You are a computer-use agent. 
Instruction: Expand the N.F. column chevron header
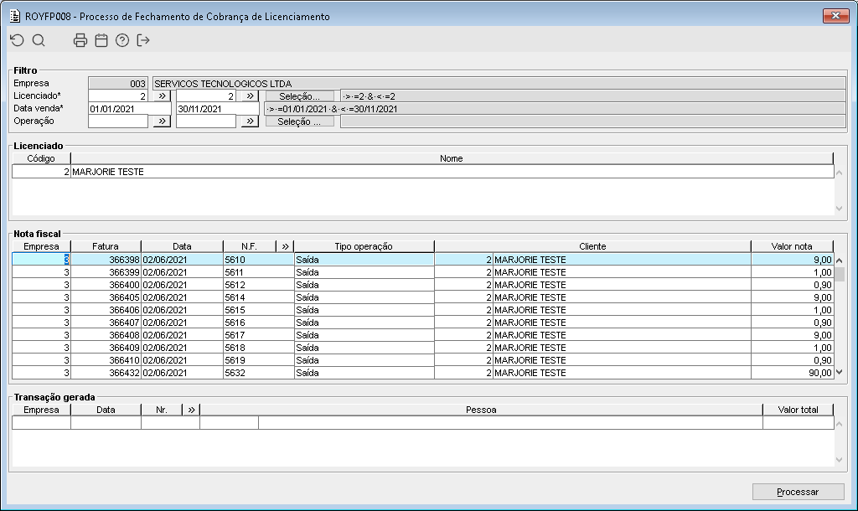[285, 246]
